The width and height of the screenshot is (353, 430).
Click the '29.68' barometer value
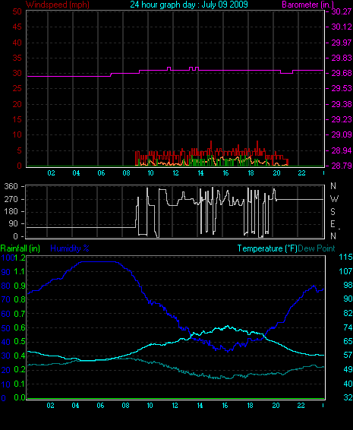(x=342, y=73)
